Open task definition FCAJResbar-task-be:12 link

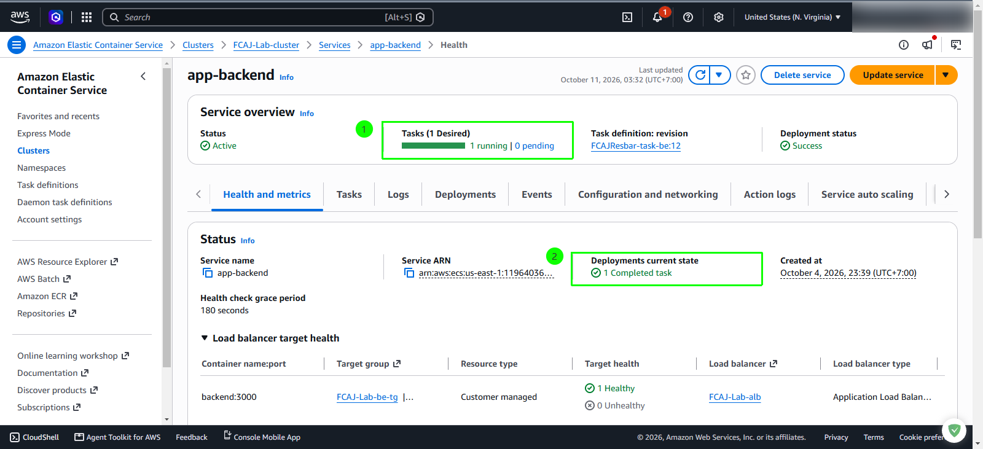click(636, 146)
